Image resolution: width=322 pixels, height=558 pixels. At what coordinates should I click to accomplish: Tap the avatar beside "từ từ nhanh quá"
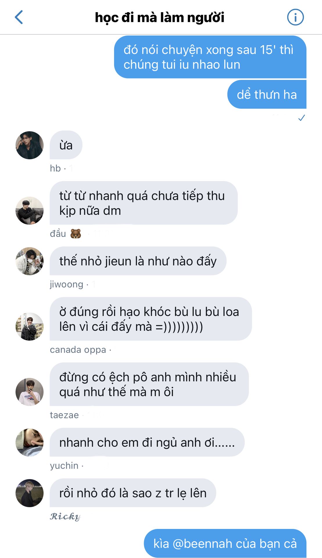[29, 210]
